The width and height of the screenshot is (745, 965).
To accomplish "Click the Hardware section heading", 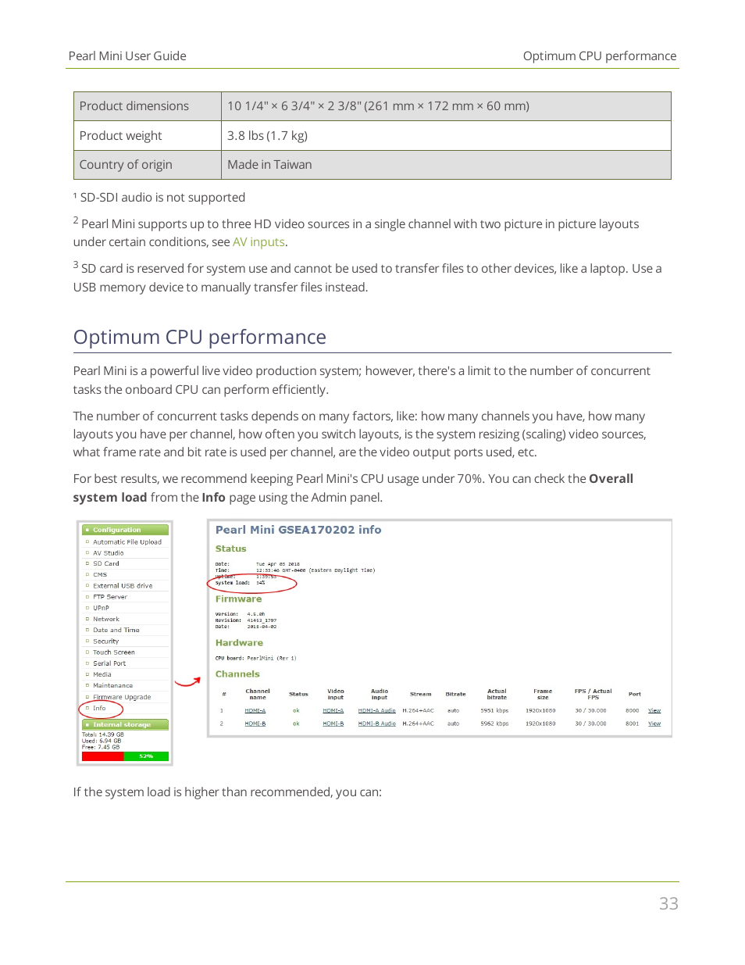I will [x=239, y=643].
